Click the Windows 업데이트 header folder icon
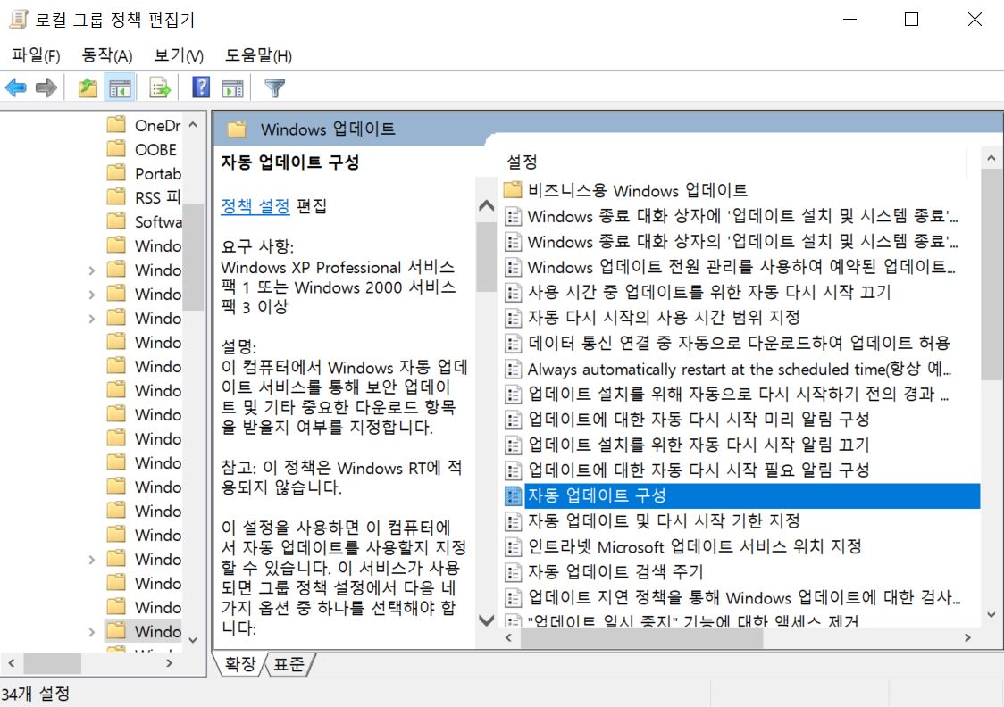Image resolution: width=1004 pixels, height=707 pixels. (x=237, y=129)
